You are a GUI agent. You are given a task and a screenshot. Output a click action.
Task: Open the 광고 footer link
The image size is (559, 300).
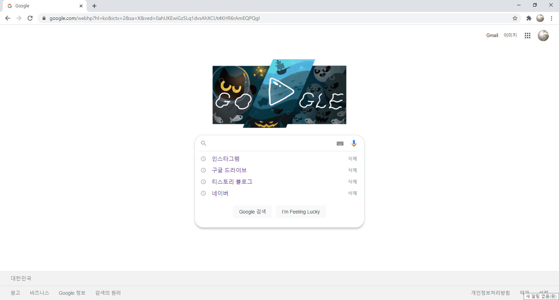(15, 293)
